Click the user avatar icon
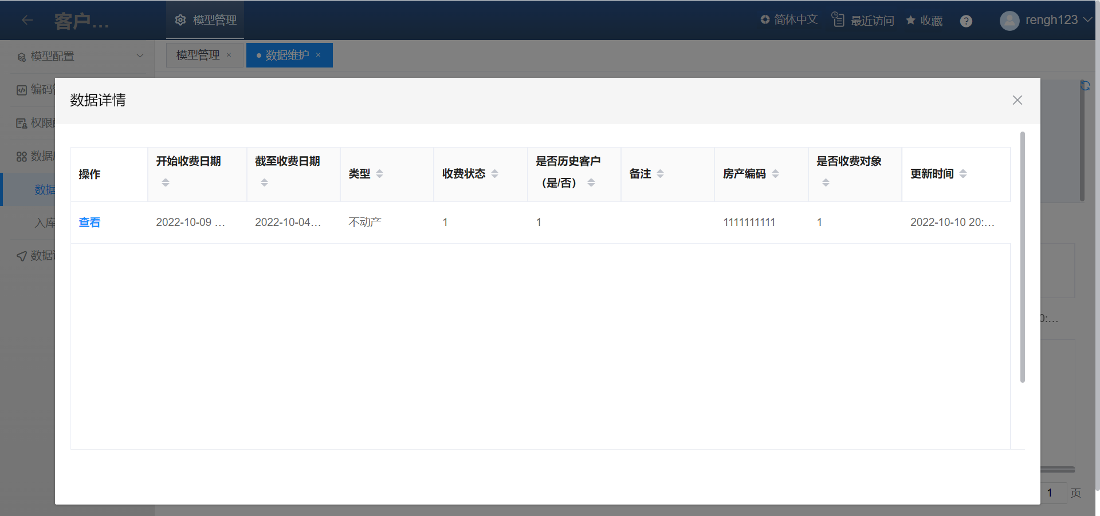Screen dimensions: 1100x516 1009,21
